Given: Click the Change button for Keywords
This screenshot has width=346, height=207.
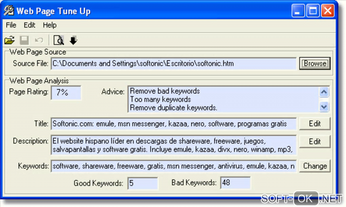Looking at the screenshot, I should point(315,166).
